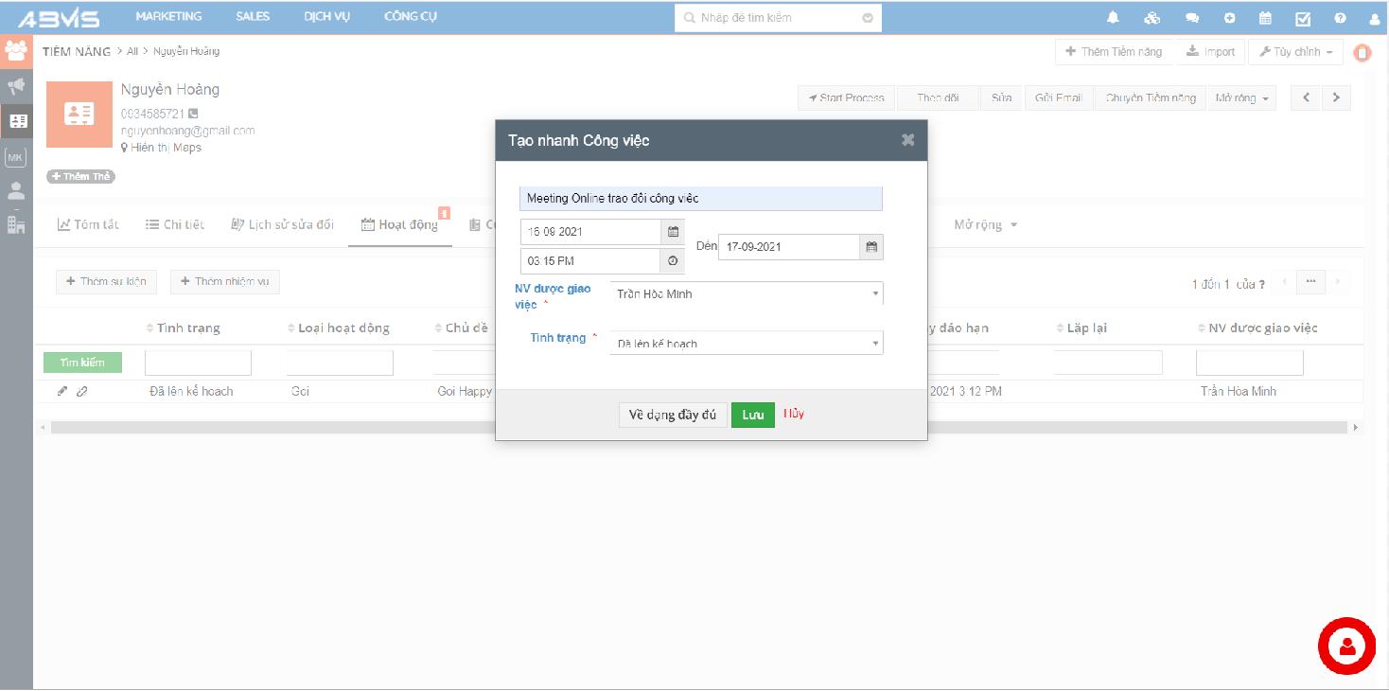Viewport: 1389px width, 691px height.
Task: Click the clock icon beside time field
Action: pyautogui.click(x=673, y=260)
